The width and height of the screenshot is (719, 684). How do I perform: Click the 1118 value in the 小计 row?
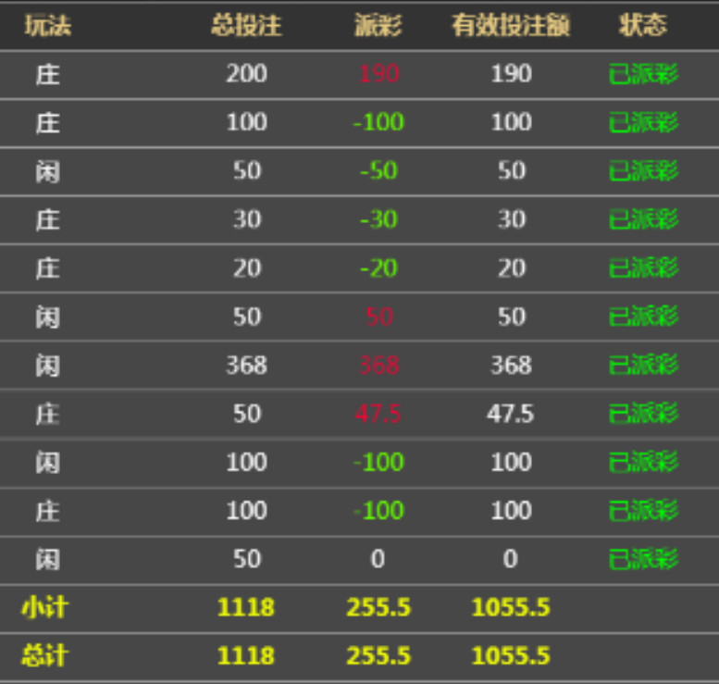246,607
